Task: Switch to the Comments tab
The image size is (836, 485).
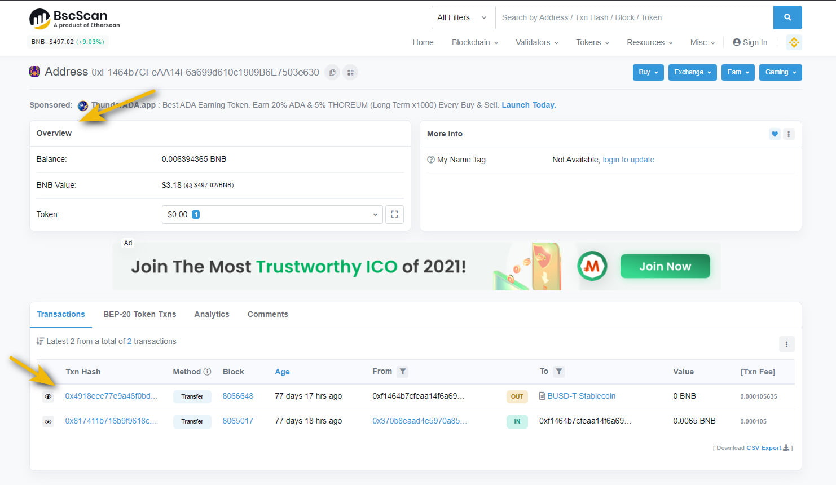Action: (268, 314)
